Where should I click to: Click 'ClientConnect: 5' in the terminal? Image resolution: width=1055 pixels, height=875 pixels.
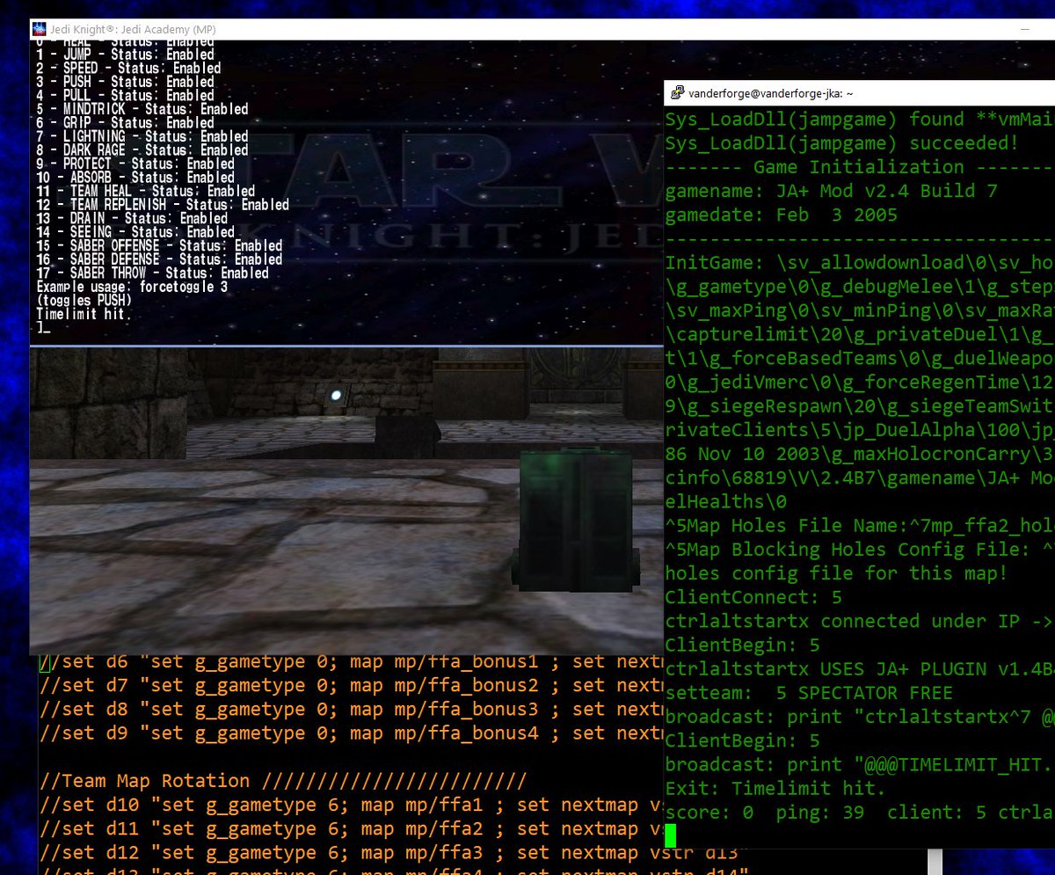click(753, 597)
